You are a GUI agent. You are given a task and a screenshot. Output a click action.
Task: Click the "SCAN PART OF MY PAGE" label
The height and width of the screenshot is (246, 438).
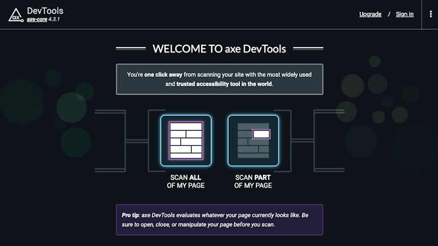click(x=253, y=181)
